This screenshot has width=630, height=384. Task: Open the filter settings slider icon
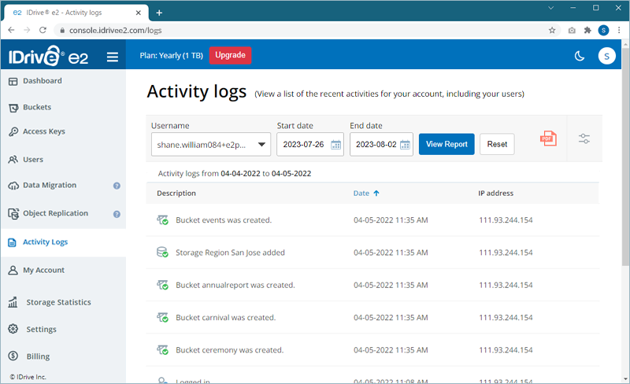pyautogui.click(x=584, y=138)
